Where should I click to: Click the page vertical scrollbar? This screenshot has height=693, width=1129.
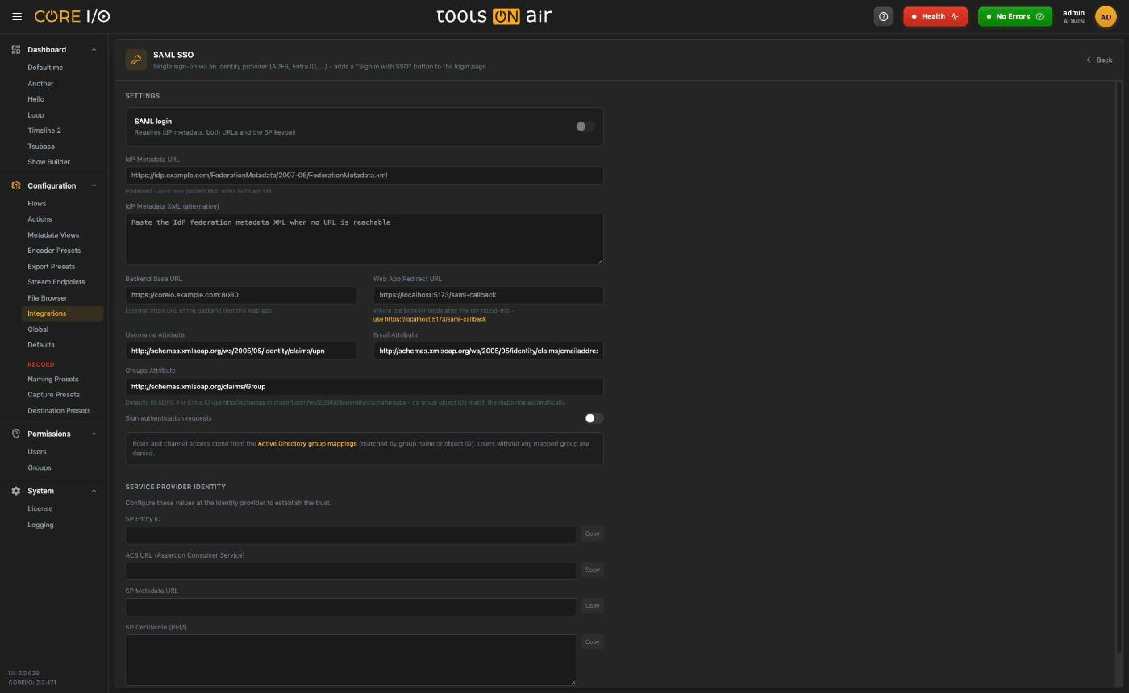point(1119,367)
